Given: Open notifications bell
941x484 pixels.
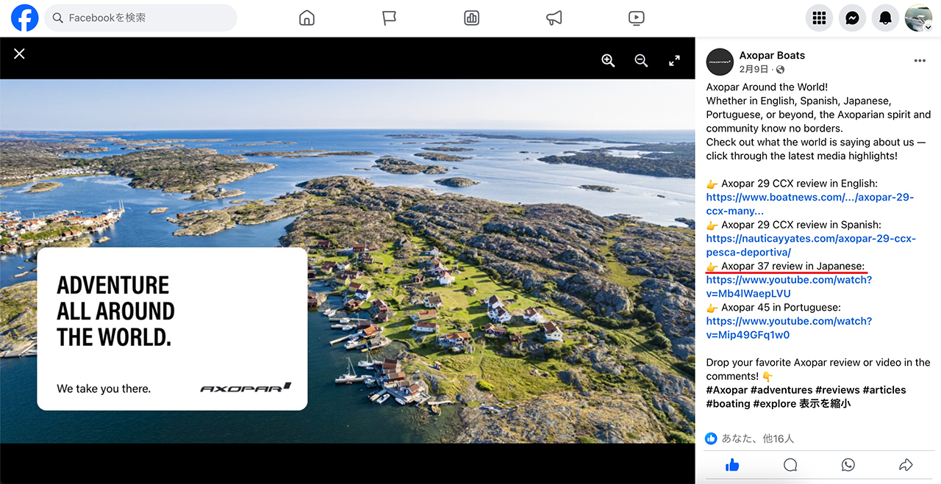Looking at the screenshot, I should [885, 18].
